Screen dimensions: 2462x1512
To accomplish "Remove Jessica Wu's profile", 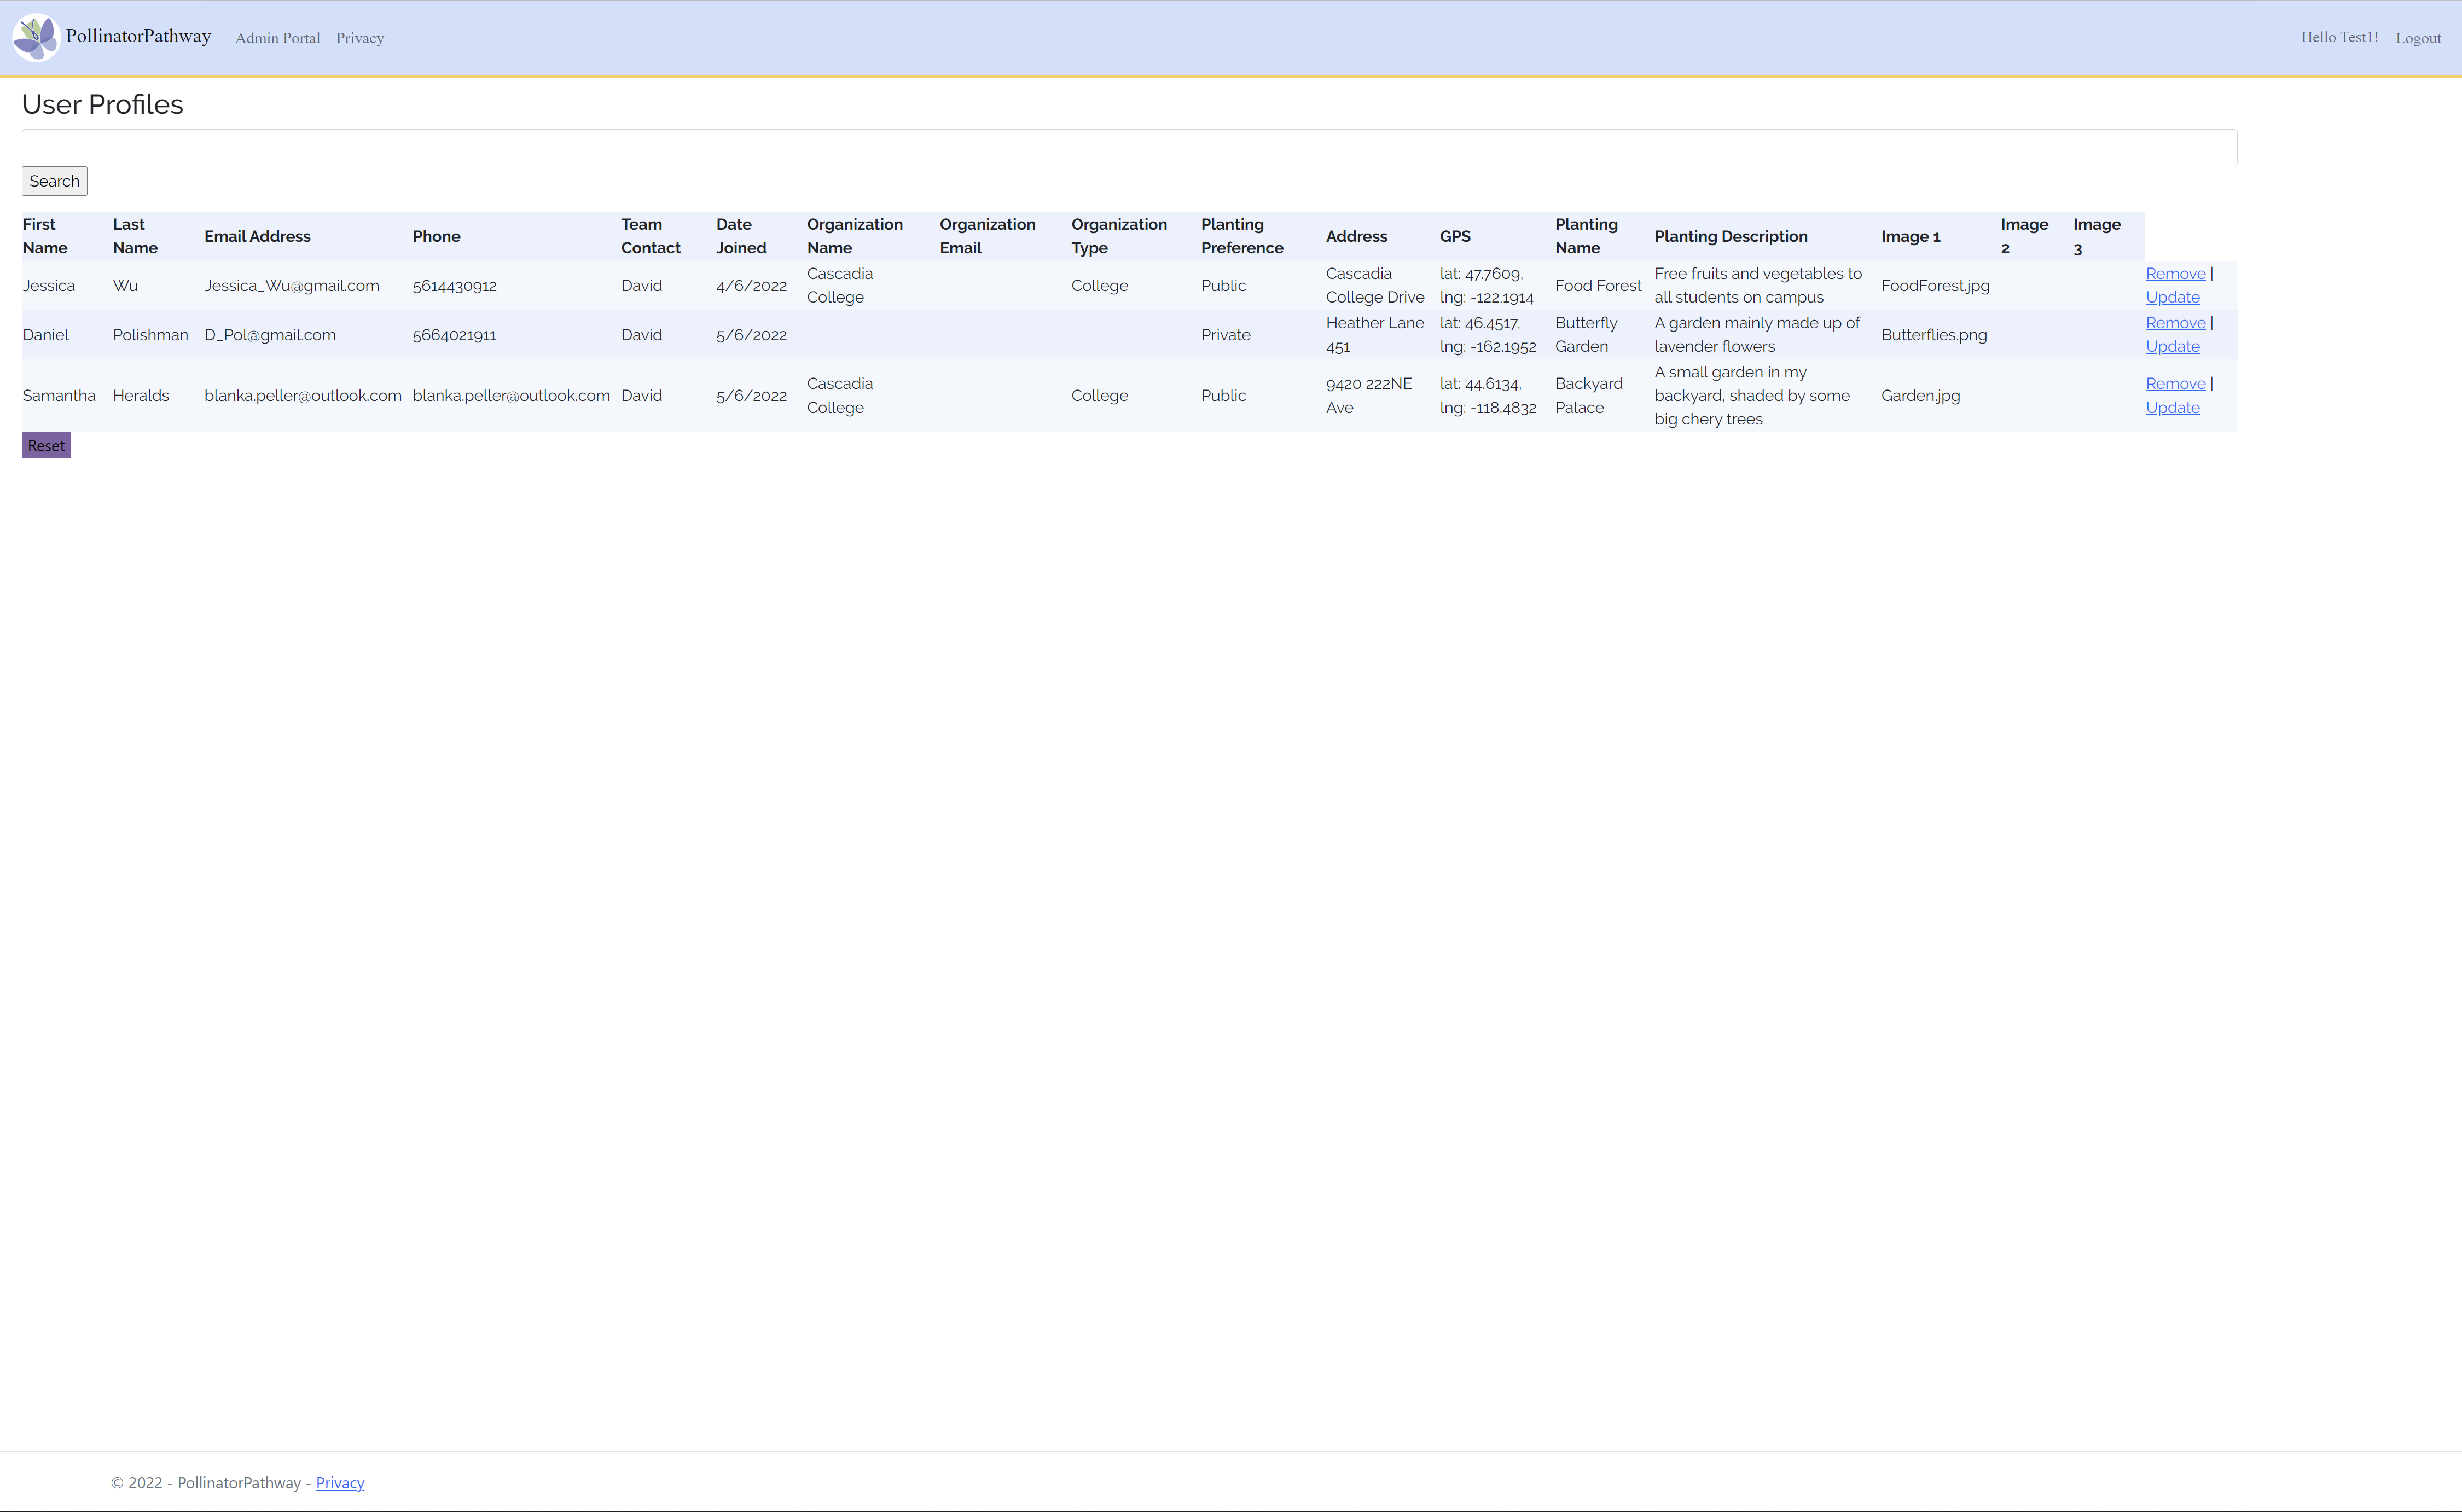I will click(2174, 273).
